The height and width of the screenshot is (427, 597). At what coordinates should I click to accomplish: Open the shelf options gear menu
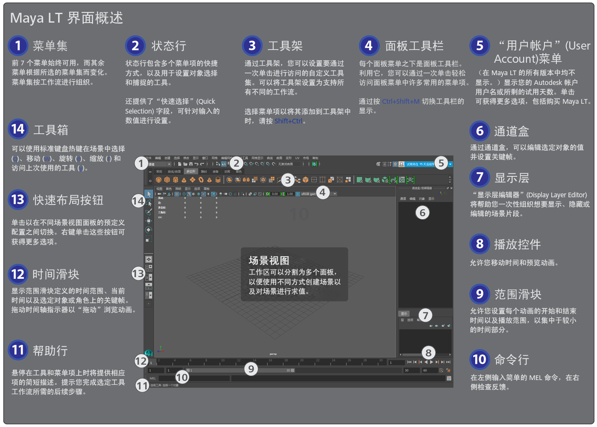point(150,181)
